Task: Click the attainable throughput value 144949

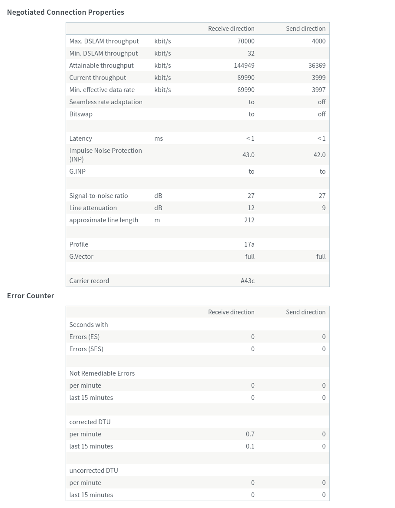Action: click(x=244, y=66)
